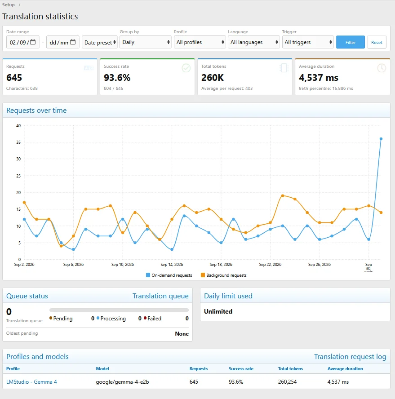Click the Requests over time heading
Viewport: 395px width, 399px height.
pos(36,111)
